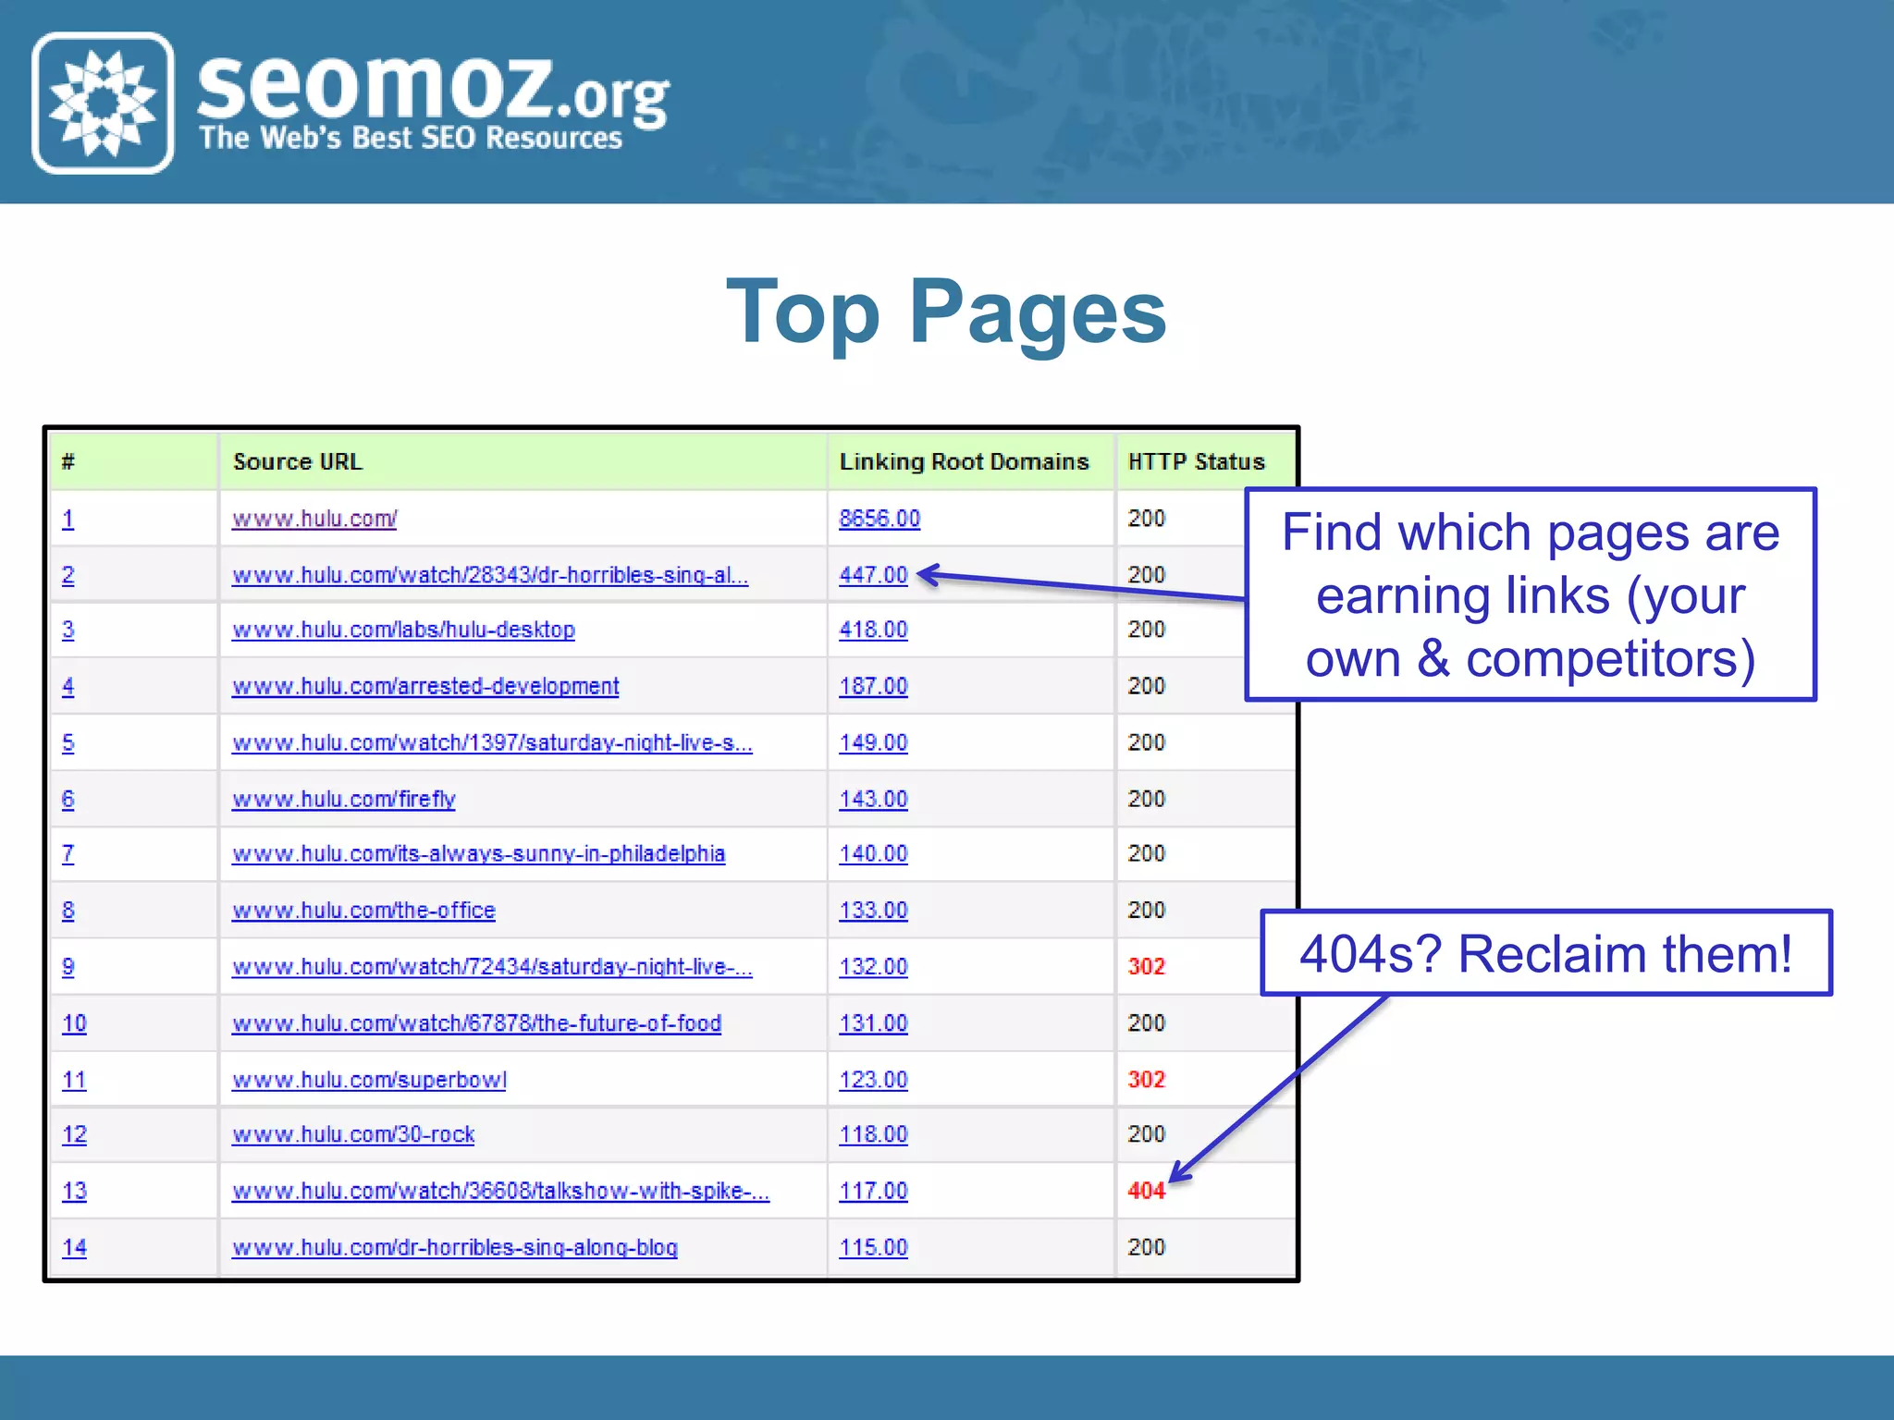Click row number 13 link
This screenshot has height=1420, width=1894.
click(74, 1191)
